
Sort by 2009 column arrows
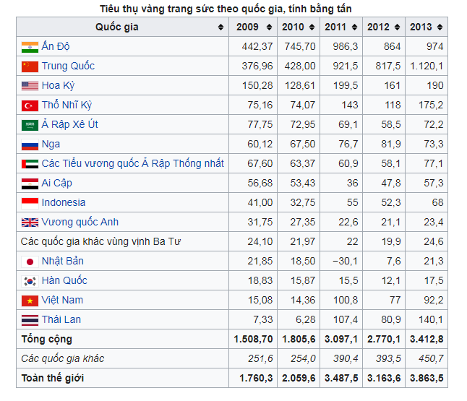[x=269, y=27]
